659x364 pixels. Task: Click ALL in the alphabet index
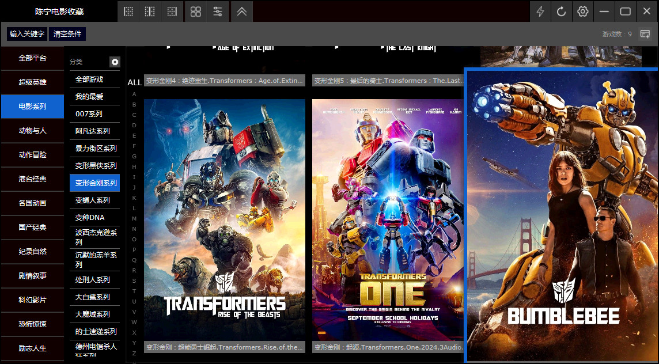[134, 82]
